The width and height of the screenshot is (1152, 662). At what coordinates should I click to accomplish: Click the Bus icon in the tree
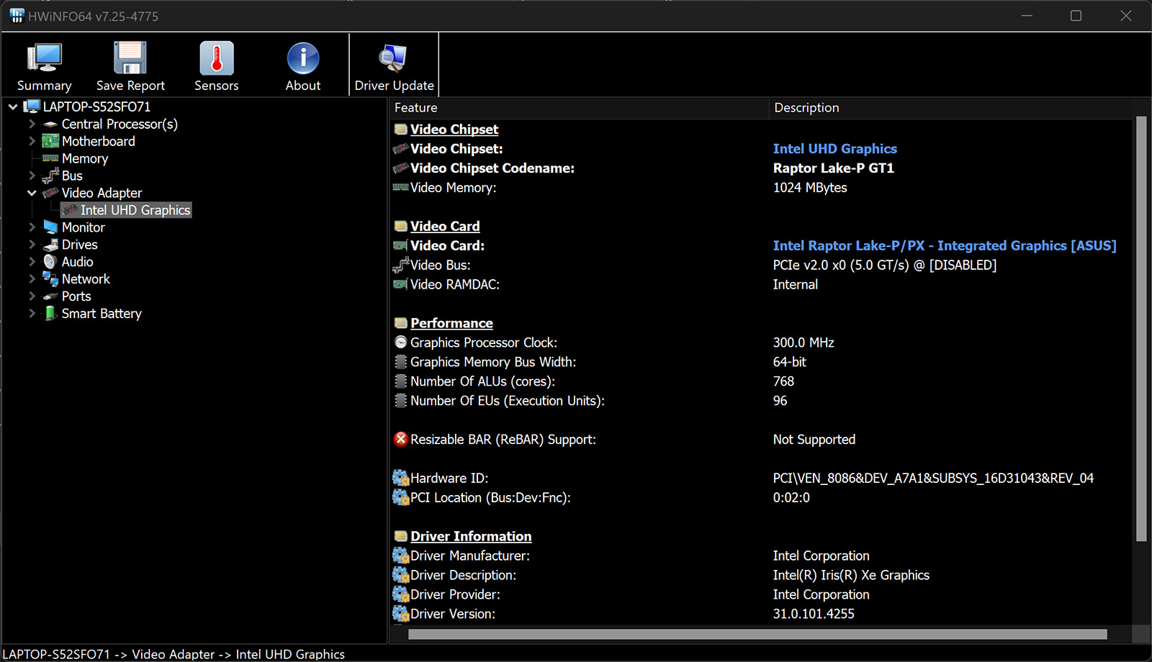pos(50,176)
